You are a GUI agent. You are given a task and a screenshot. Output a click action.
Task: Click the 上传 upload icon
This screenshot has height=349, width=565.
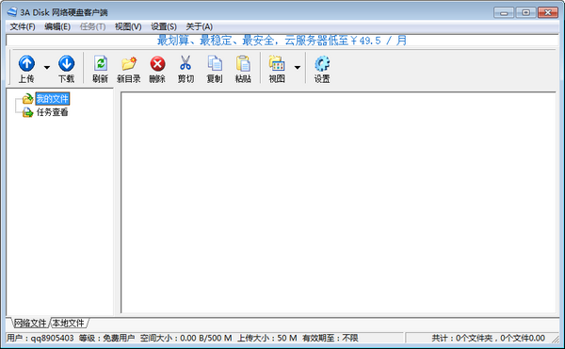pos(26,63)
